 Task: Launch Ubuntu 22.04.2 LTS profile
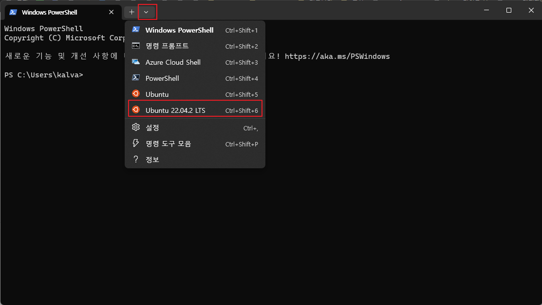click(x=195, y=110)
